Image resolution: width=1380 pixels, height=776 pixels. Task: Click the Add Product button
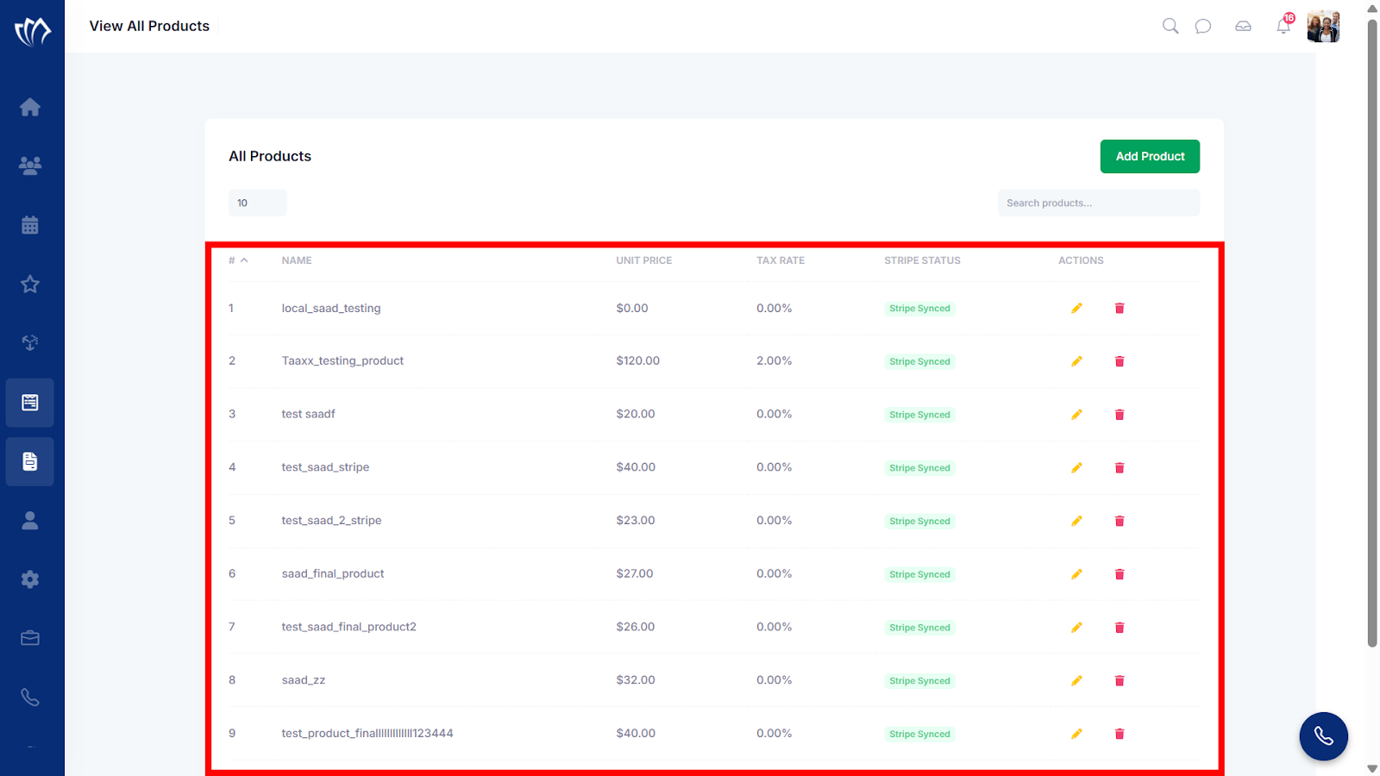coord(1150,156)
